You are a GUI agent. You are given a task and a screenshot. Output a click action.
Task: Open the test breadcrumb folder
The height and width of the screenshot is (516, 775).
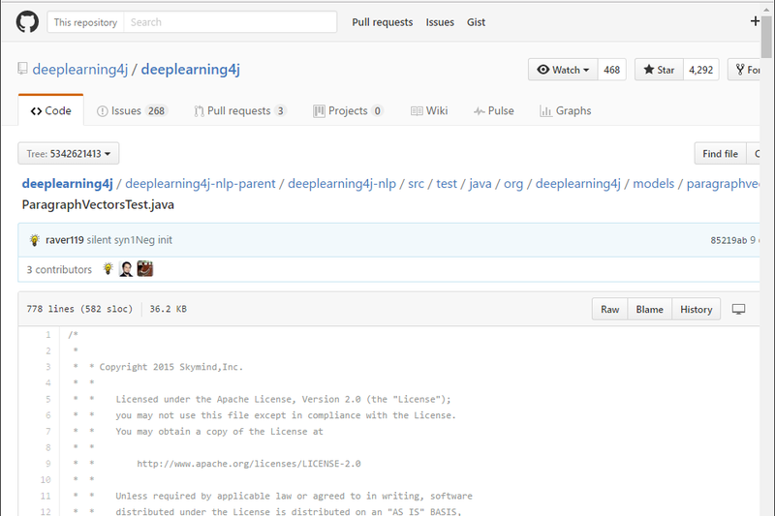click(447, 184)
